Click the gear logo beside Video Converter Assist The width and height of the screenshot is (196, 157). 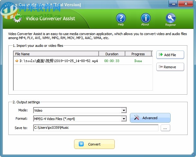click(x=17, y=18)
